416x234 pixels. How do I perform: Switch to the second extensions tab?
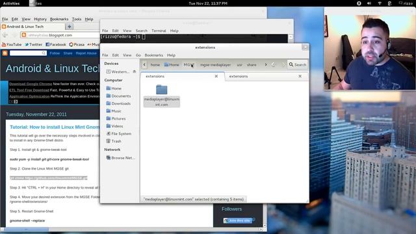coord(266,77)
